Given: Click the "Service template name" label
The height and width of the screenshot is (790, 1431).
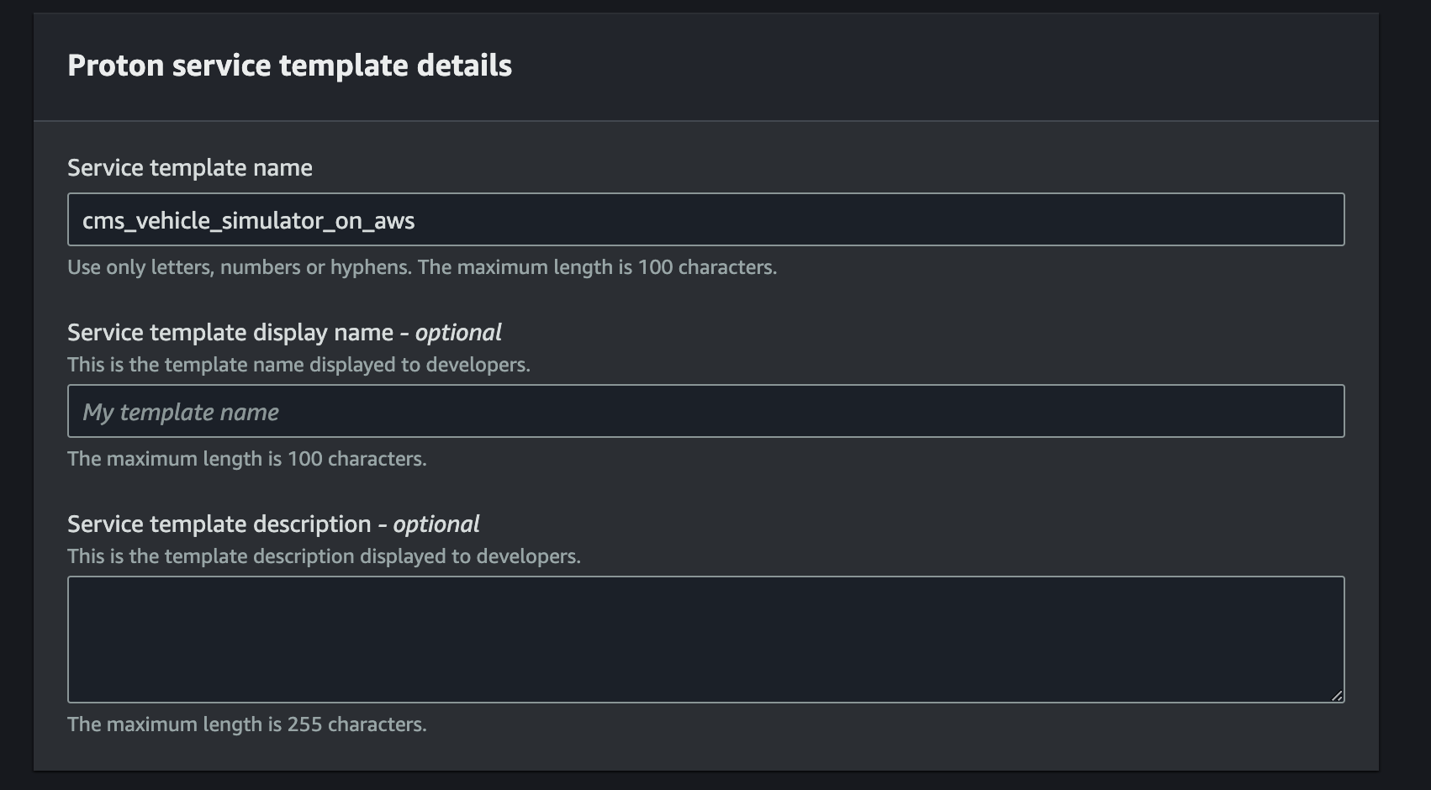Looking at the screenshot, I should pos(190,167).
